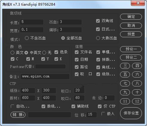Click the 备注 field with www.epinv.com
Screen dimensions: 147x126
(45, 77)
